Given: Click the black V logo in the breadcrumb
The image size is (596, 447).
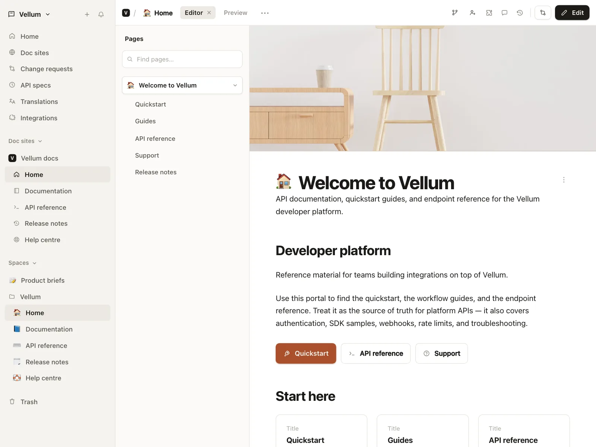Looking at the screenshot, I should (x=126, y=13).
